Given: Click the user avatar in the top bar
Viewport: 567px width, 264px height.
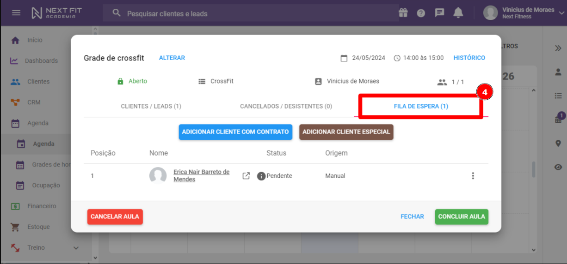Looking at the screenshot, I should (490, 13).
